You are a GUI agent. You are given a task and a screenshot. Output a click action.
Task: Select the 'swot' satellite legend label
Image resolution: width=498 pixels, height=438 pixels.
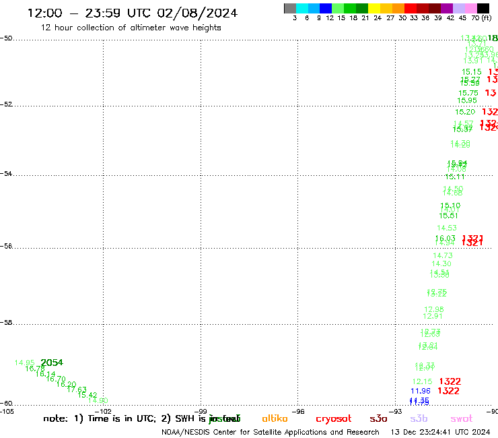pos(462,418)
